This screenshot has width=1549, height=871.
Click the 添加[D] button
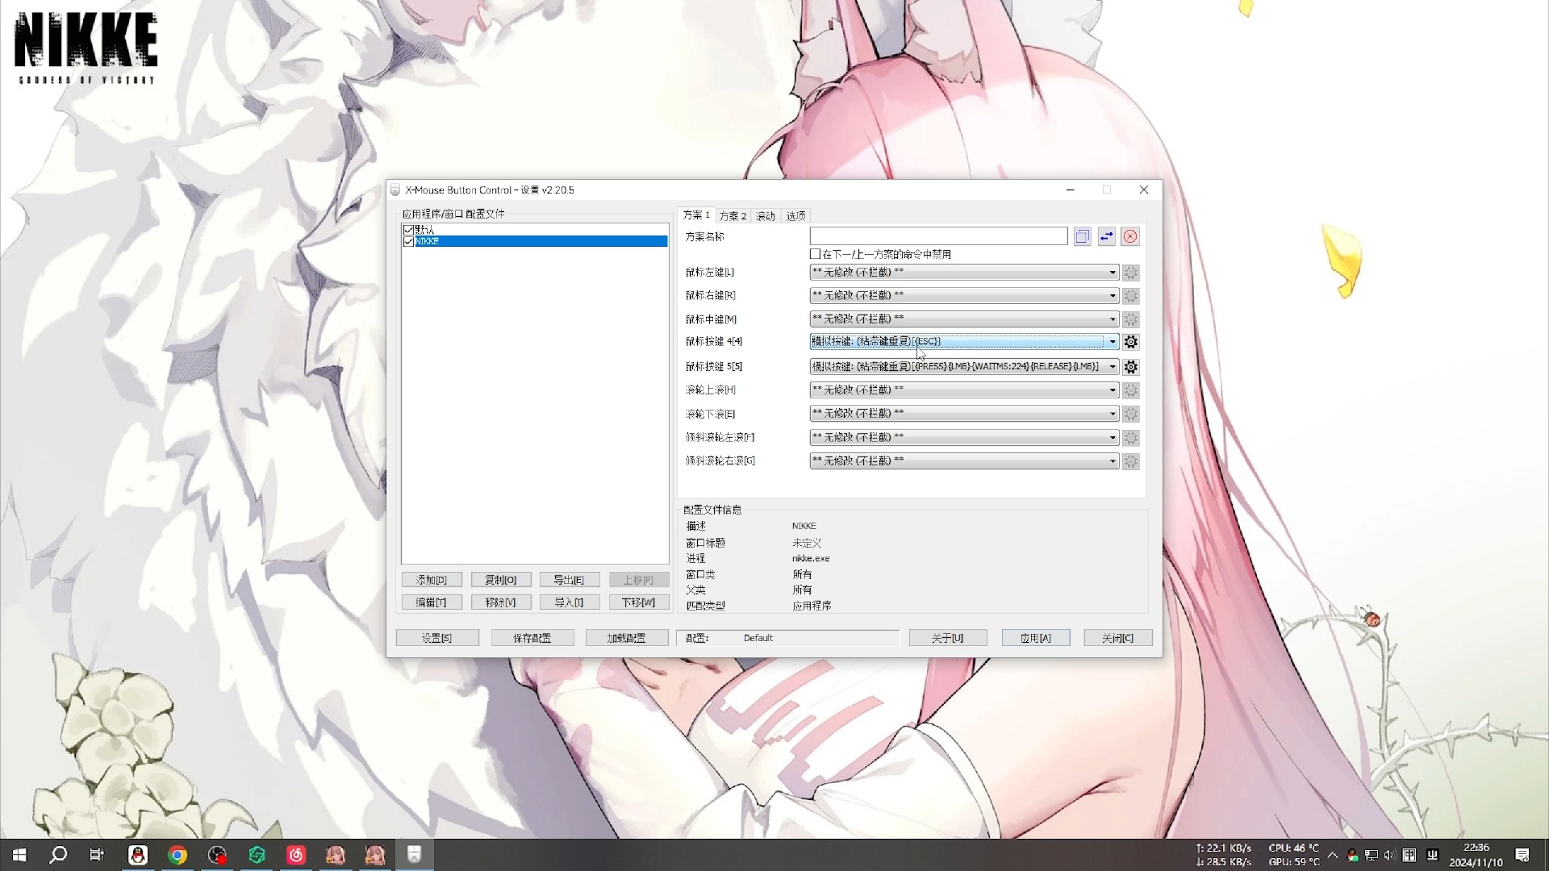pyautogui.click(x=431, y=580)
